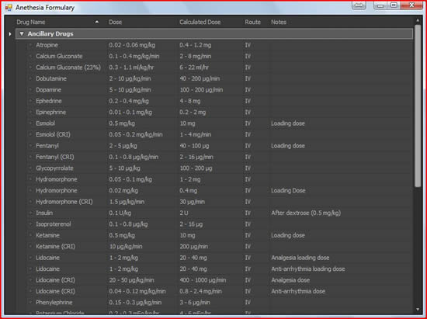Click the calculated dose 3 - 6 µg/min

coord(195,303)
